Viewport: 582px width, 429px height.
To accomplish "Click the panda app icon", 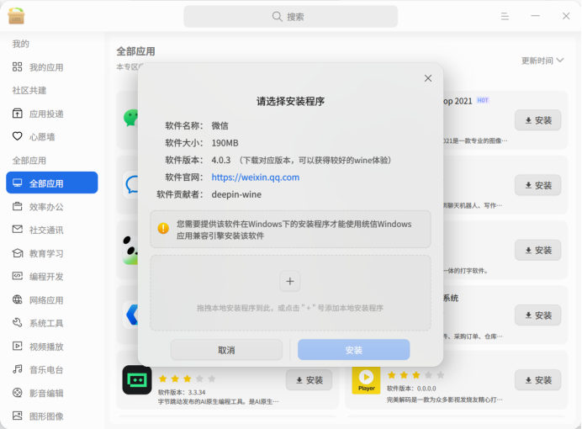I will pyautogui.click(x=130, y=250).
